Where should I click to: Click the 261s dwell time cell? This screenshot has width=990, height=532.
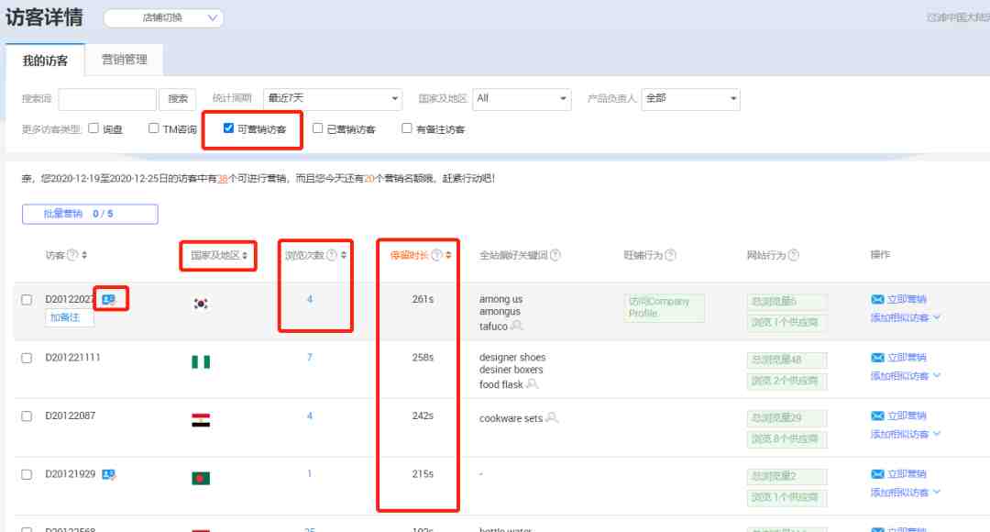coord(423,300)
